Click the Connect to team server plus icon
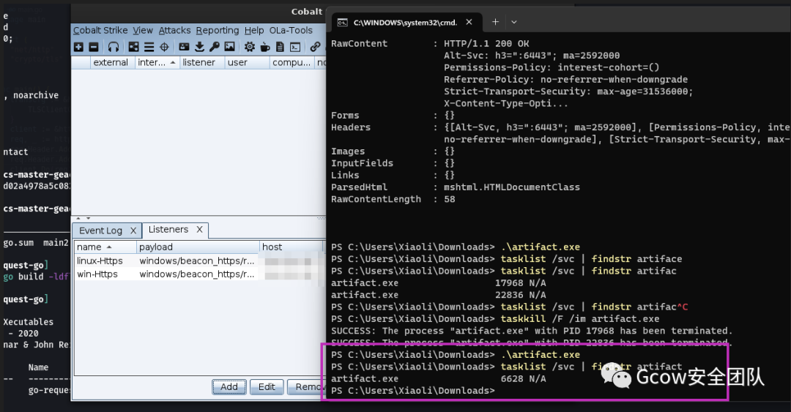 (x=78, y=47)
